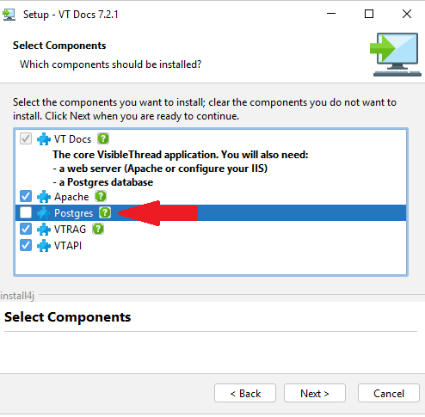
Task: Enable the Postgres component checkbox
Action: 26,212
